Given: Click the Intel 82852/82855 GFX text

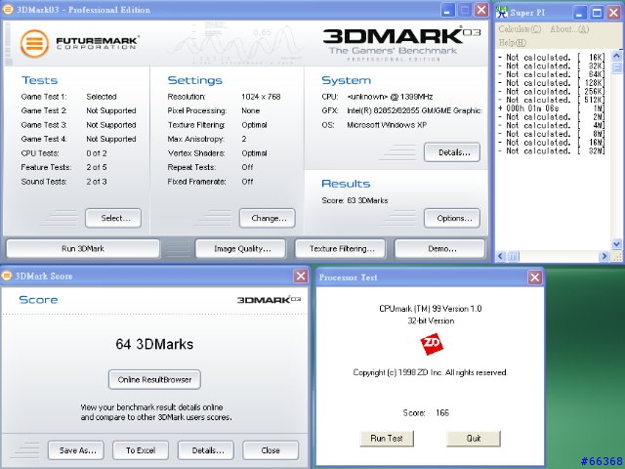Looking at the screenshot, I should [x=414, y=110].
